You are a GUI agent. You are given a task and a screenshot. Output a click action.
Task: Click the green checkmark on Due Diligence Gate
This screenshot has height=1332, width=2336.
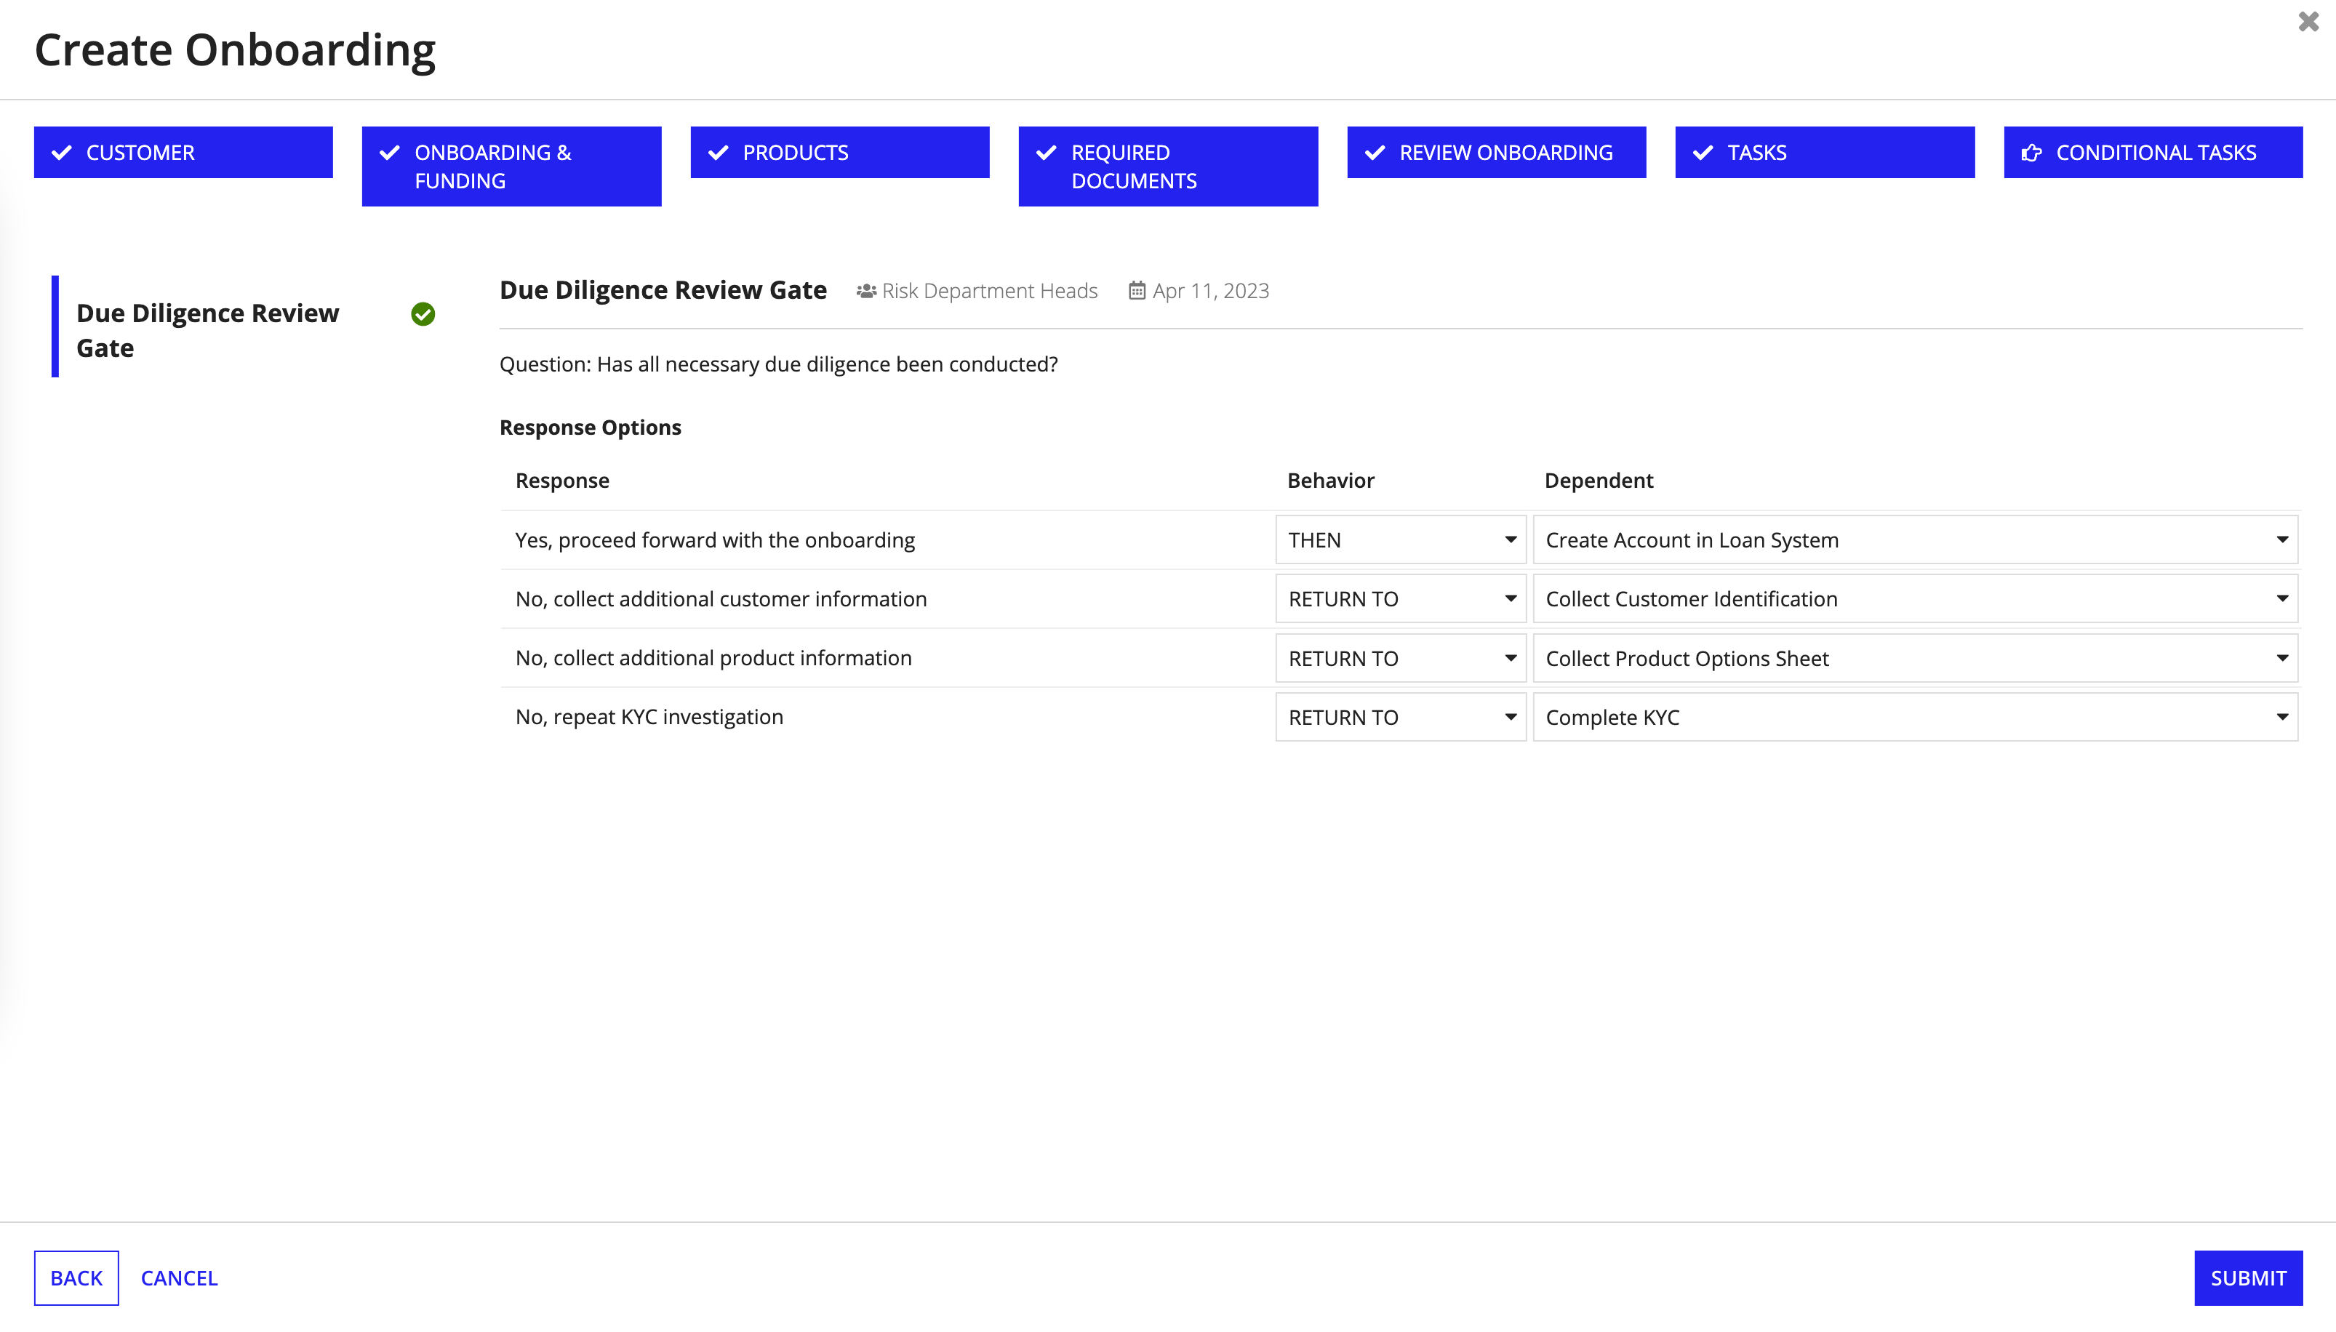[422, 313]
